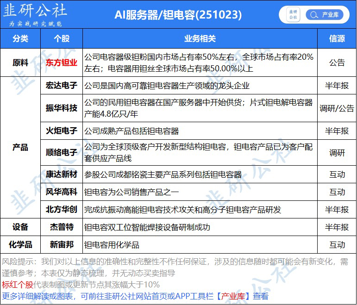This screenshot has width=357, height=305.
Task: Click the 龙头企业 description for 宏达电子
Action: [x=167, y=86]
